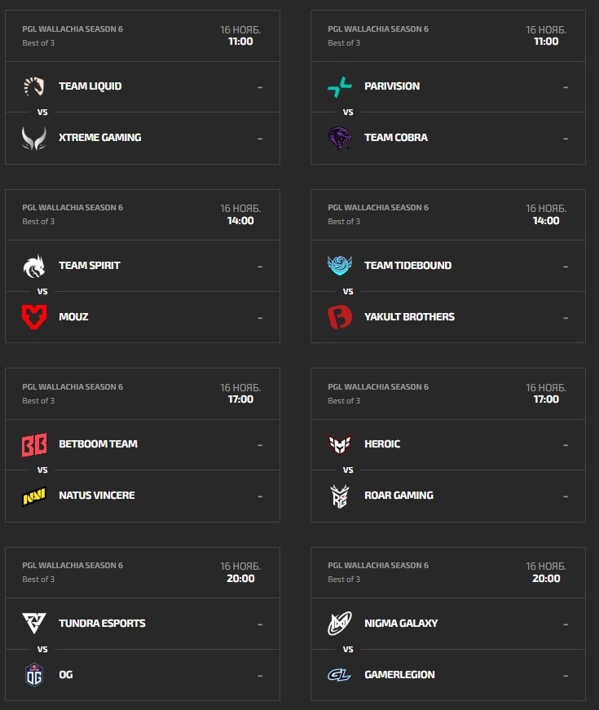Open the TEAM TIDEBOUND team name

point(407,266)
